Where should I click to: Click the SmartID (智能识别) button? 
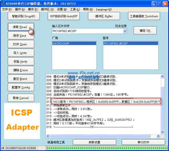(x=24, y=16)
